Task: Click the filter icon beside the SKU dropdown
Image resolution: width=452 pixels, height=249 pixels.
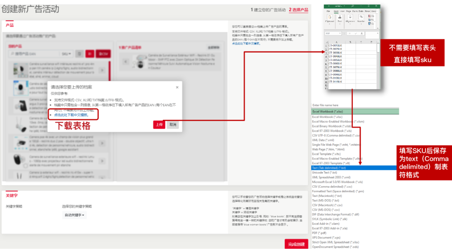Action: click(x=80, y=53)
